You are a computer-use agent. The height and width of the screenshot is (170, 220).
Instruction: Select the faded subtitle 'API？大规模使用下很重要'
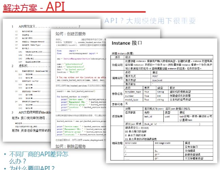(x=150, y=21)
